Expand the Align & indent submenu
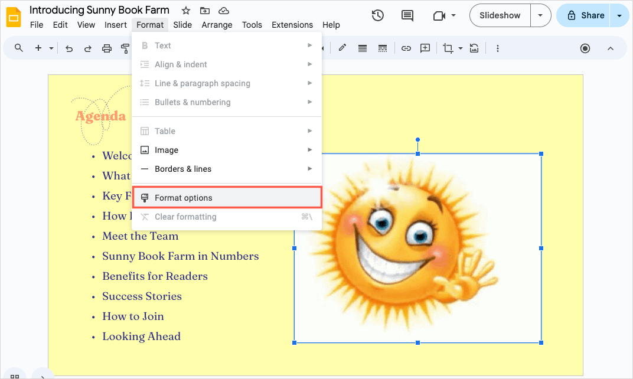The width and height of the screenshot is (633, 379). (310, 64)
